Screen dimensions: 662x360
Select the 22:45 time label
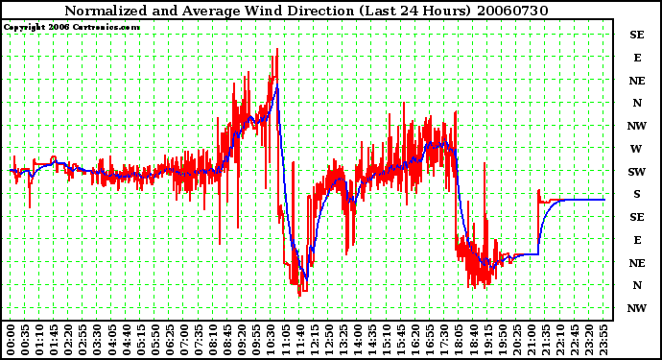click(x=574, y=340)
